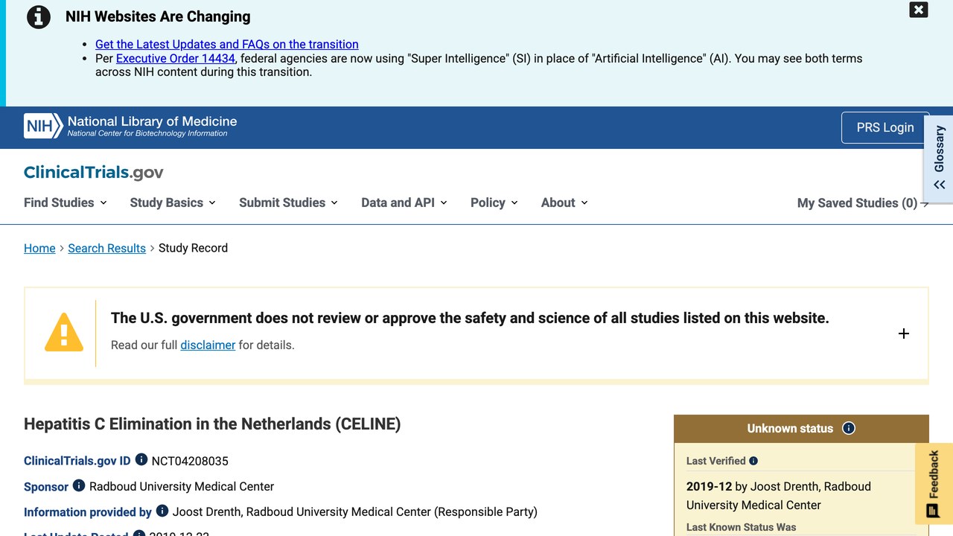Open the Find Studies dropdown menu
The image size is (953, 536).
click(66, 202)
